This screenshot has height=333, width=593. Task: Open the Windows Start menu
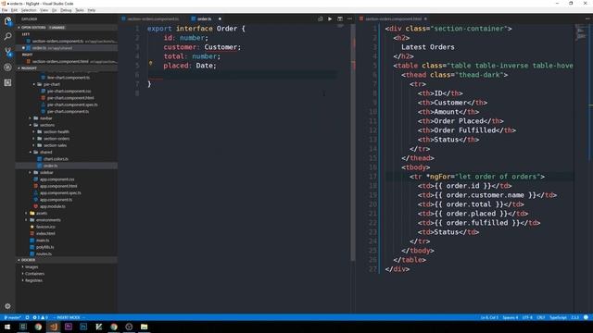(x=7, y=327)
